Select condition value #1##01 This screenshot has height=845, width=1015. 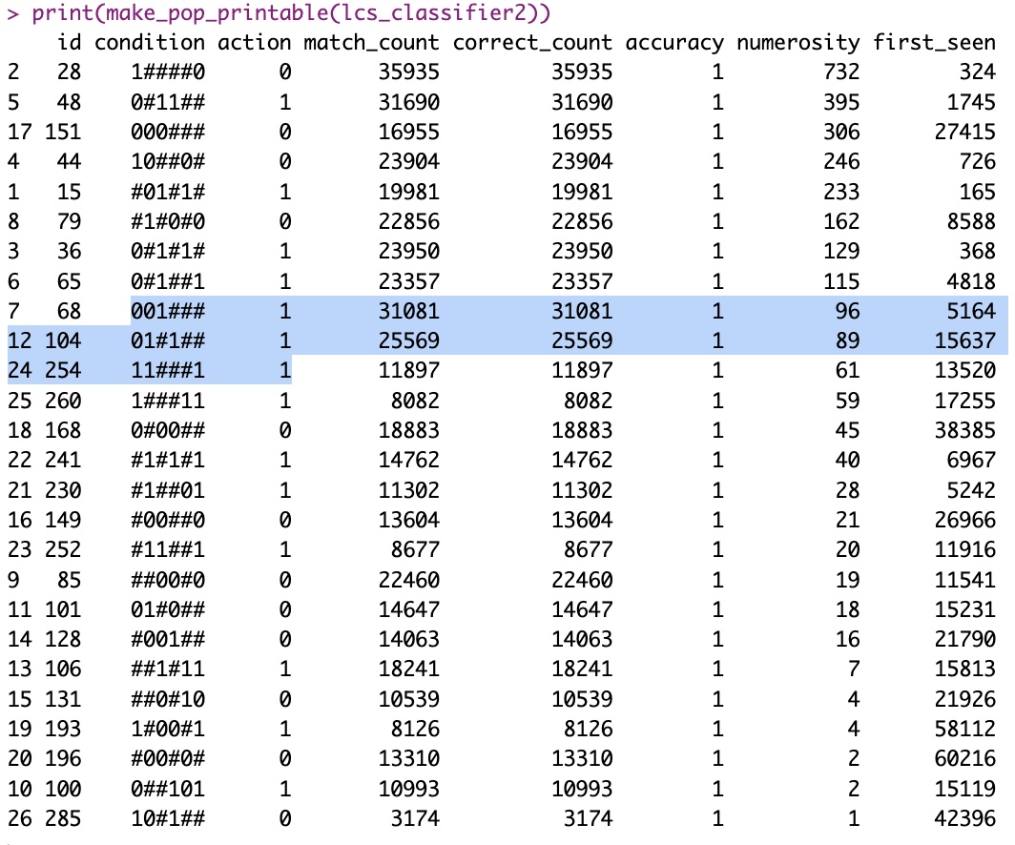coord(168,490)
